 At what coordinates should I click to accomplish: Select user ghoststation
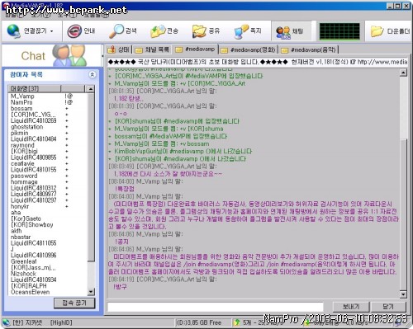(x=26, y=127)
